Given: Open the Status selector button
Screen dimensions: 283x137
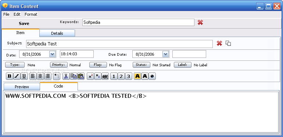Looking at the screenshot, I should [141, 65].
